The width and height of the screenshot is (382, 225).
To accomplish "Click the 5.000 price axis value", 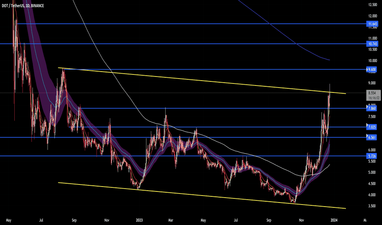I will point(372,173).
